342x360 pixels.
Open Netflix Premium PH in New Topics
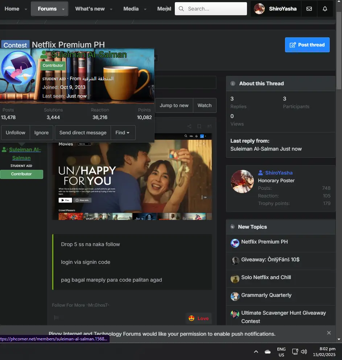pyautogui.click(x=264, y=242)
